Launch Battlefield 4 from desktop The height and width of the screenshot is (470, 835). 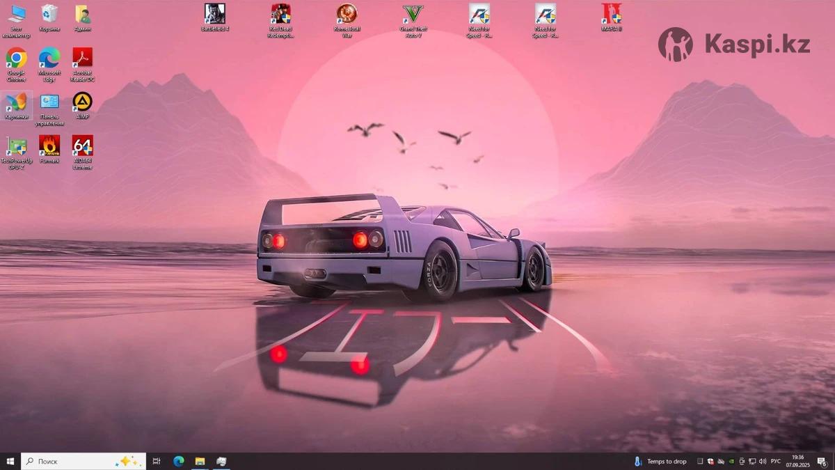tap(215, 14)
